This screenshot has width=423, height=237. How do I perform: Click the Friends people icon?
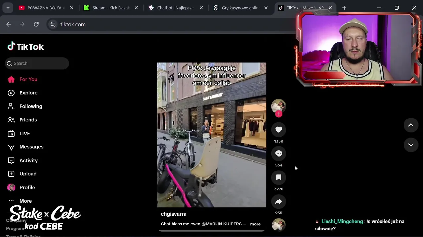point(11,120)
